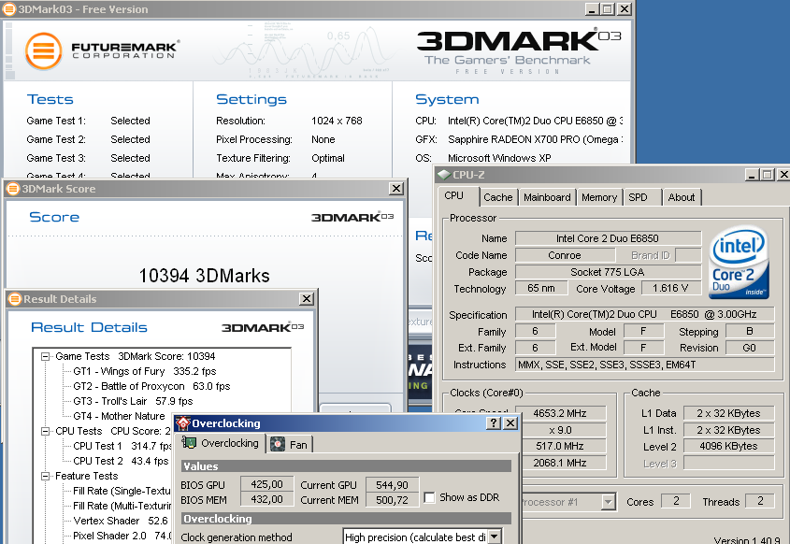Click the CPU-Z title bar icon
The width and height of the screenshot is (790, 544).
tap(444, 175)
